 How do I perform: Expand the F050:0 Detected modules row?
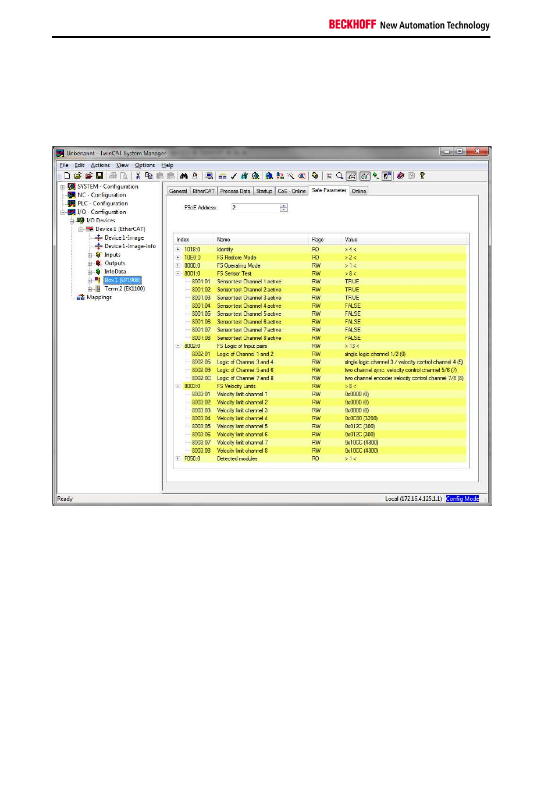click(x=178, y=458)
